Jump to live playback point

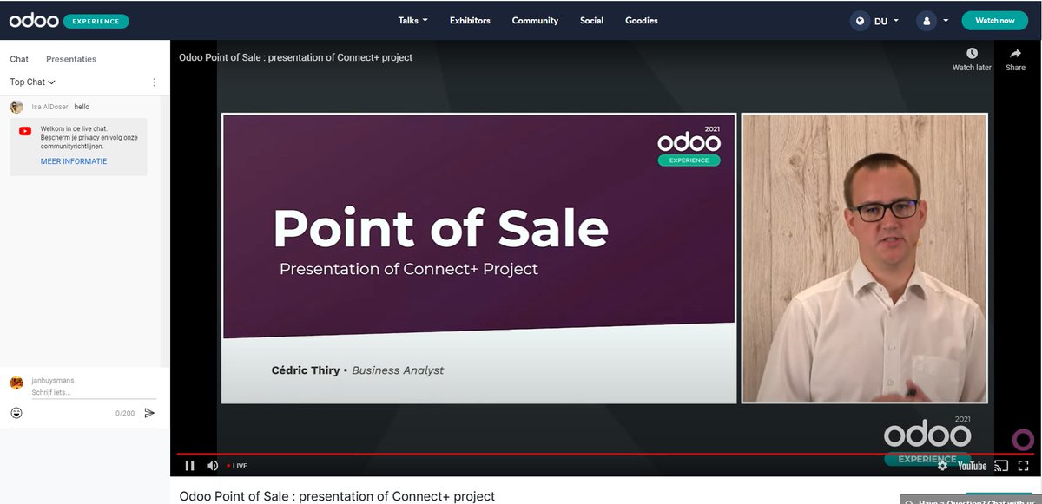click(x=236, y=466)
